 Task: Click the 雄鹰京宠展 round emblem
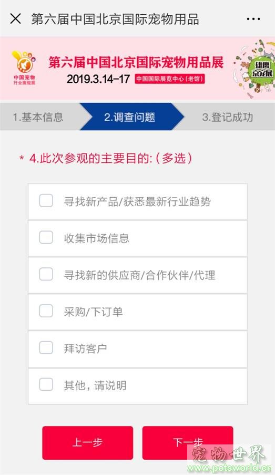coord(262,70)
